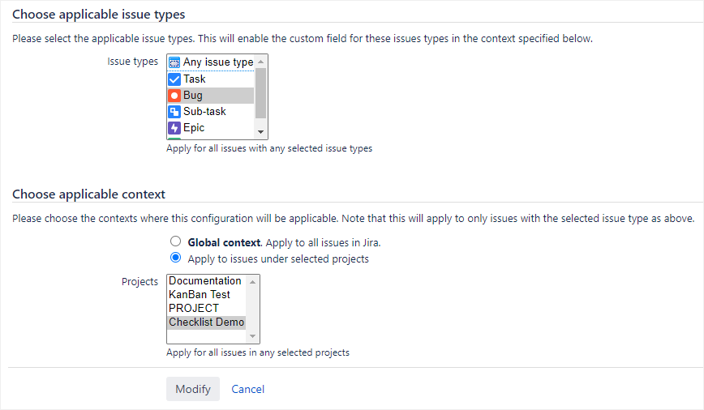This screenshot has width=704, height=410.
Task: Select the Global context radio button
Action: 175,241
